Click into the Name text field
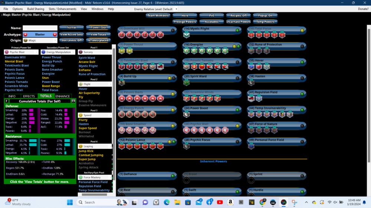The height and width of the screenshot is (208, 371). tap(40, 28)
